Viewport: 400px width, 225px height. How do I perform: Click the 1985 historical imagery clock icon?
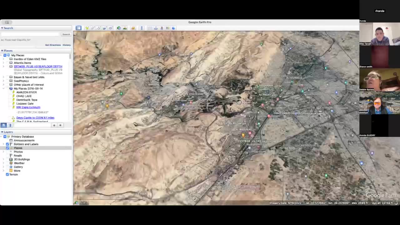pos(77,203)
